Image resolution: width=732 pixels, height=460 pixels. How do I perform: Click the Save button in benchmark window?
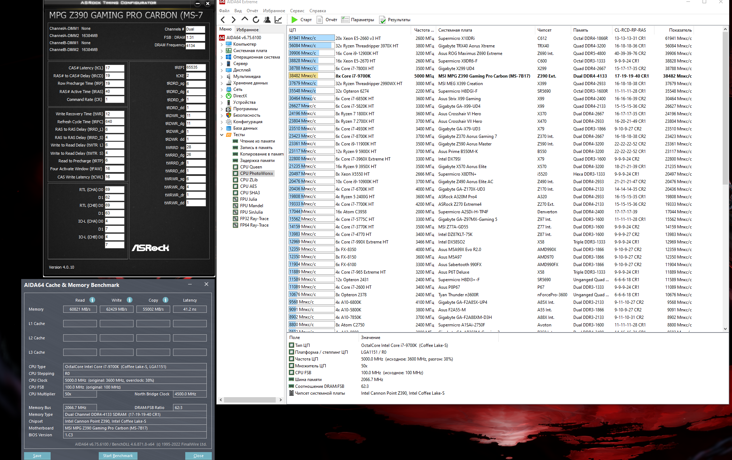[37, 456]
